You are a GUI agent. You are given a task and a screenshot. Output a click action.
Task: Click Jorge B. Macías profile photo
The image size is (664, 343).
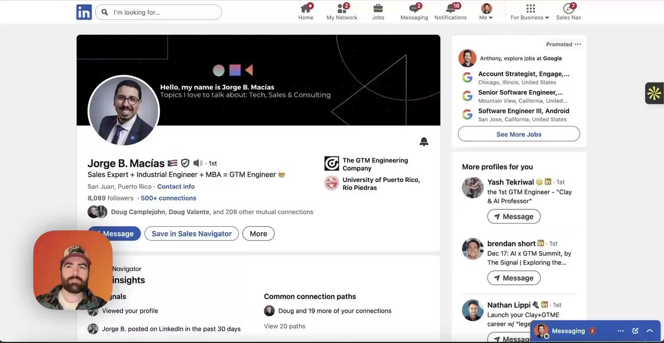(123, 111)
